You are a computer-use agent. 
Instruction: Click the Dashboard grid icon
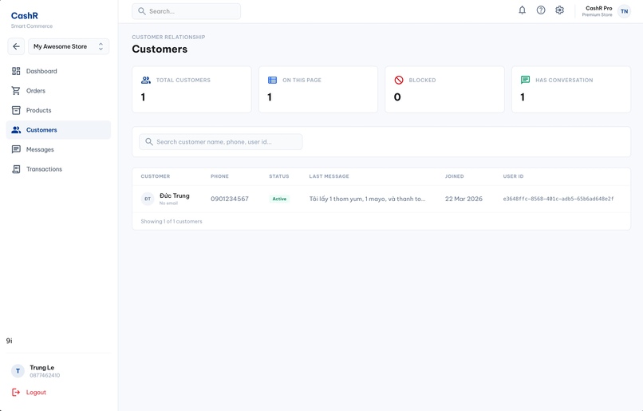pos(16,71)
